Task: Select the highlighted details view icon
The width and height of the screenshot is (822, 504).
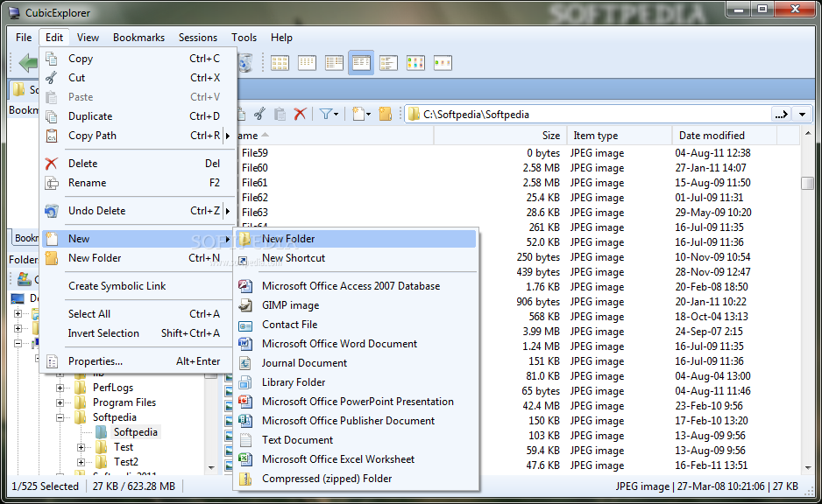Action: pyautogui.click(x=361, y=63)
